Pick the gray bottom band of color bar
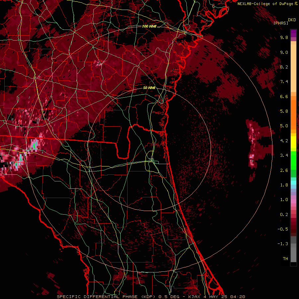 (293, 254)
